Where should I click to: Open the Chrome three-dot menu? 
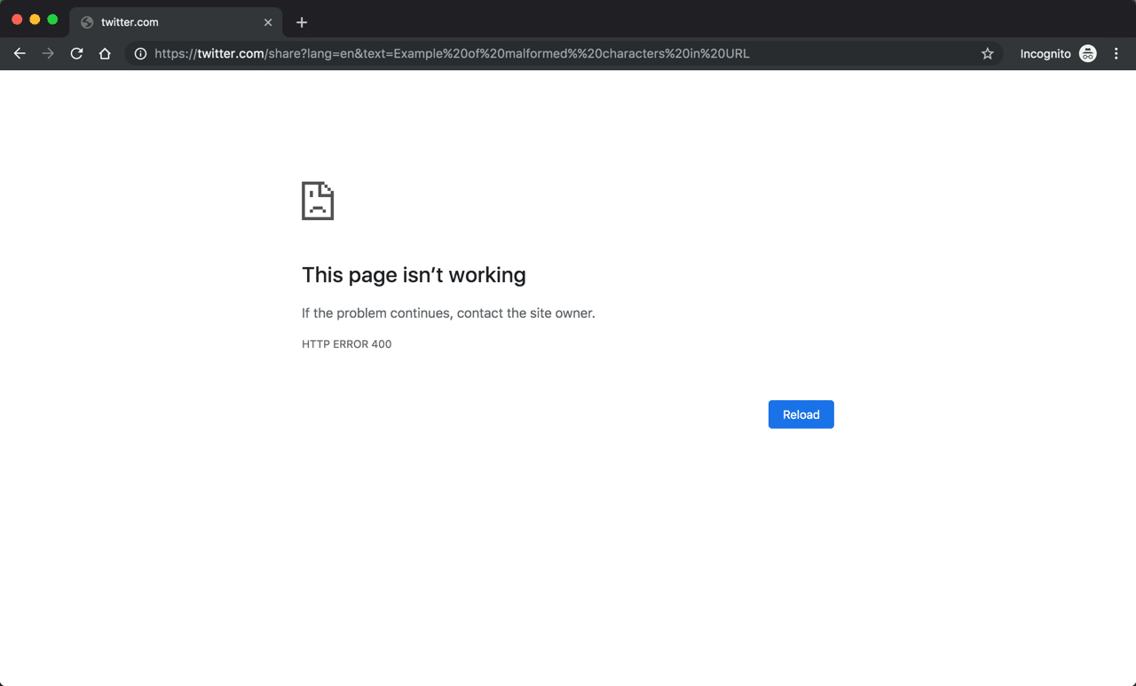pyautogui.click(x=1116, y=53)
